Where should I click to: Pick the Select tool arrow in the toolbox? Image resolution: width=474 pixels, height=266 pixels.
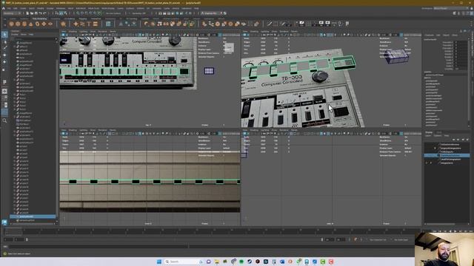point(4,35)
